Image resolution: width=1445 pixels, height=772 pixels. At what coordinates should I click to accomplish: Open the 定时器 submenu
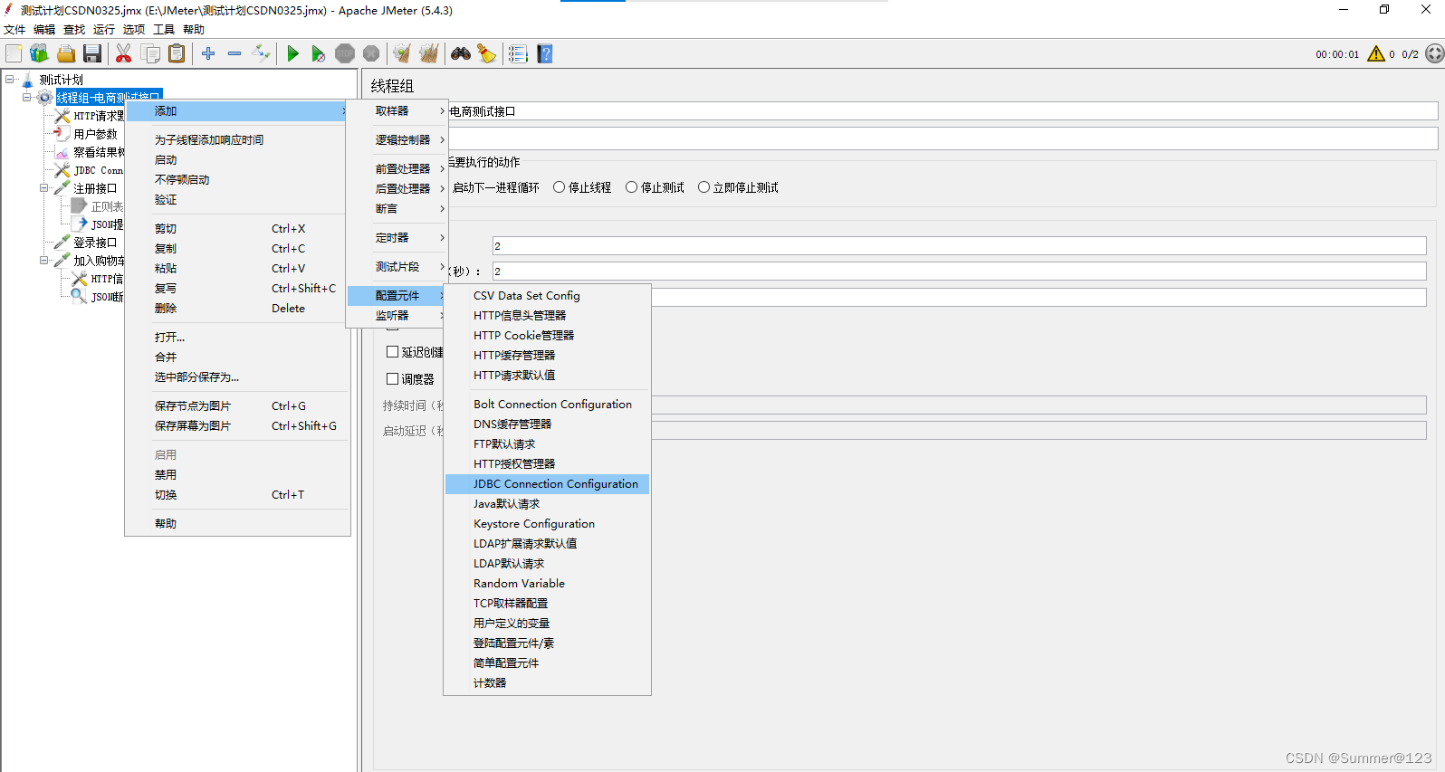pyautogui.click(x=397, y=237)
